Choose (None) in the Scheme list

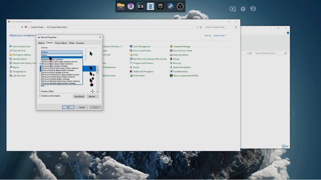click(62, 55)
